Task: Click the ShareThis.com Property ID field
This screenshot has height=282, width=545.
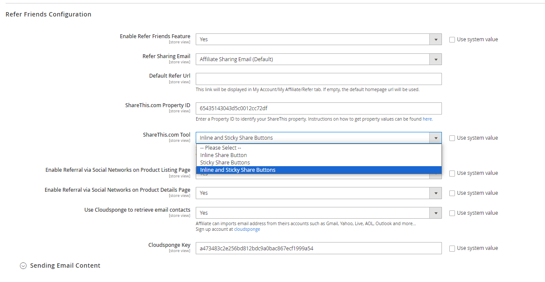Action: (318, 108)
